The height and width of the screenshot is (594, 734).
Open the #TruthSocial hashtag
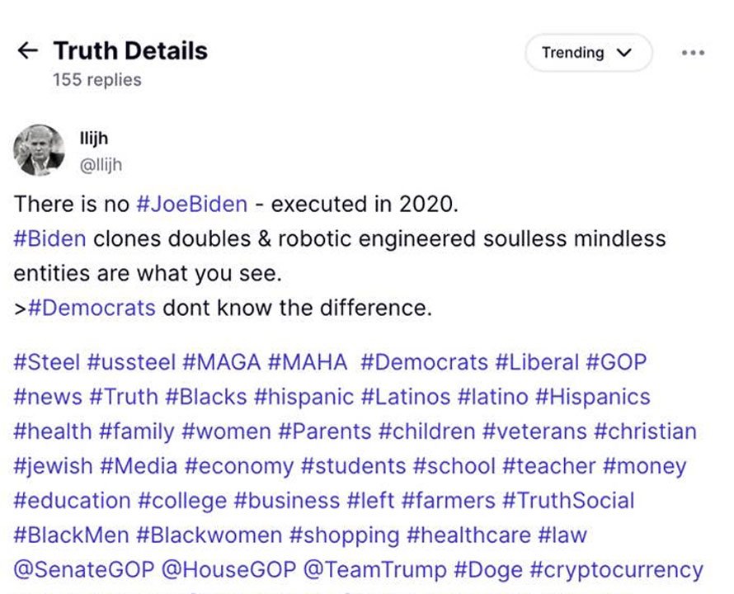pyautogui.click(x=568, y=501)
